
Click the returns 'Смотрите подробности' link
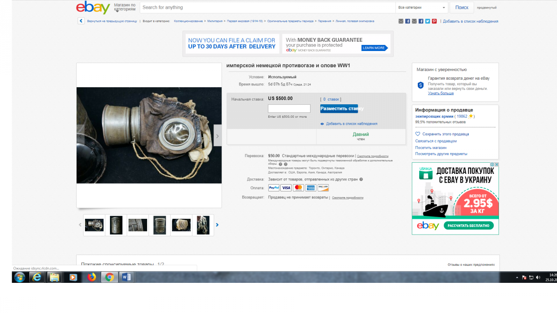point(348,198)
